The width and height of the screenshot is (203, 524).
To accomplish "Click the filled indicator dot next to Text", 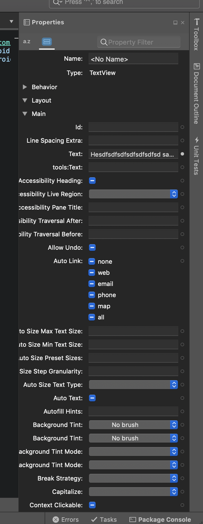I will pos(182,154).
